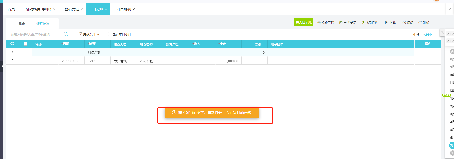454x159 pixels.
Task: Open the 视频 video tutorial
Action: (408, 23)
